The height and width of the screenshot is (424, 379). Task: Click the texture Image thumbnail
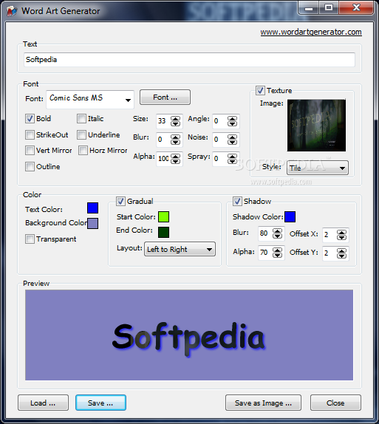point(316,126)
